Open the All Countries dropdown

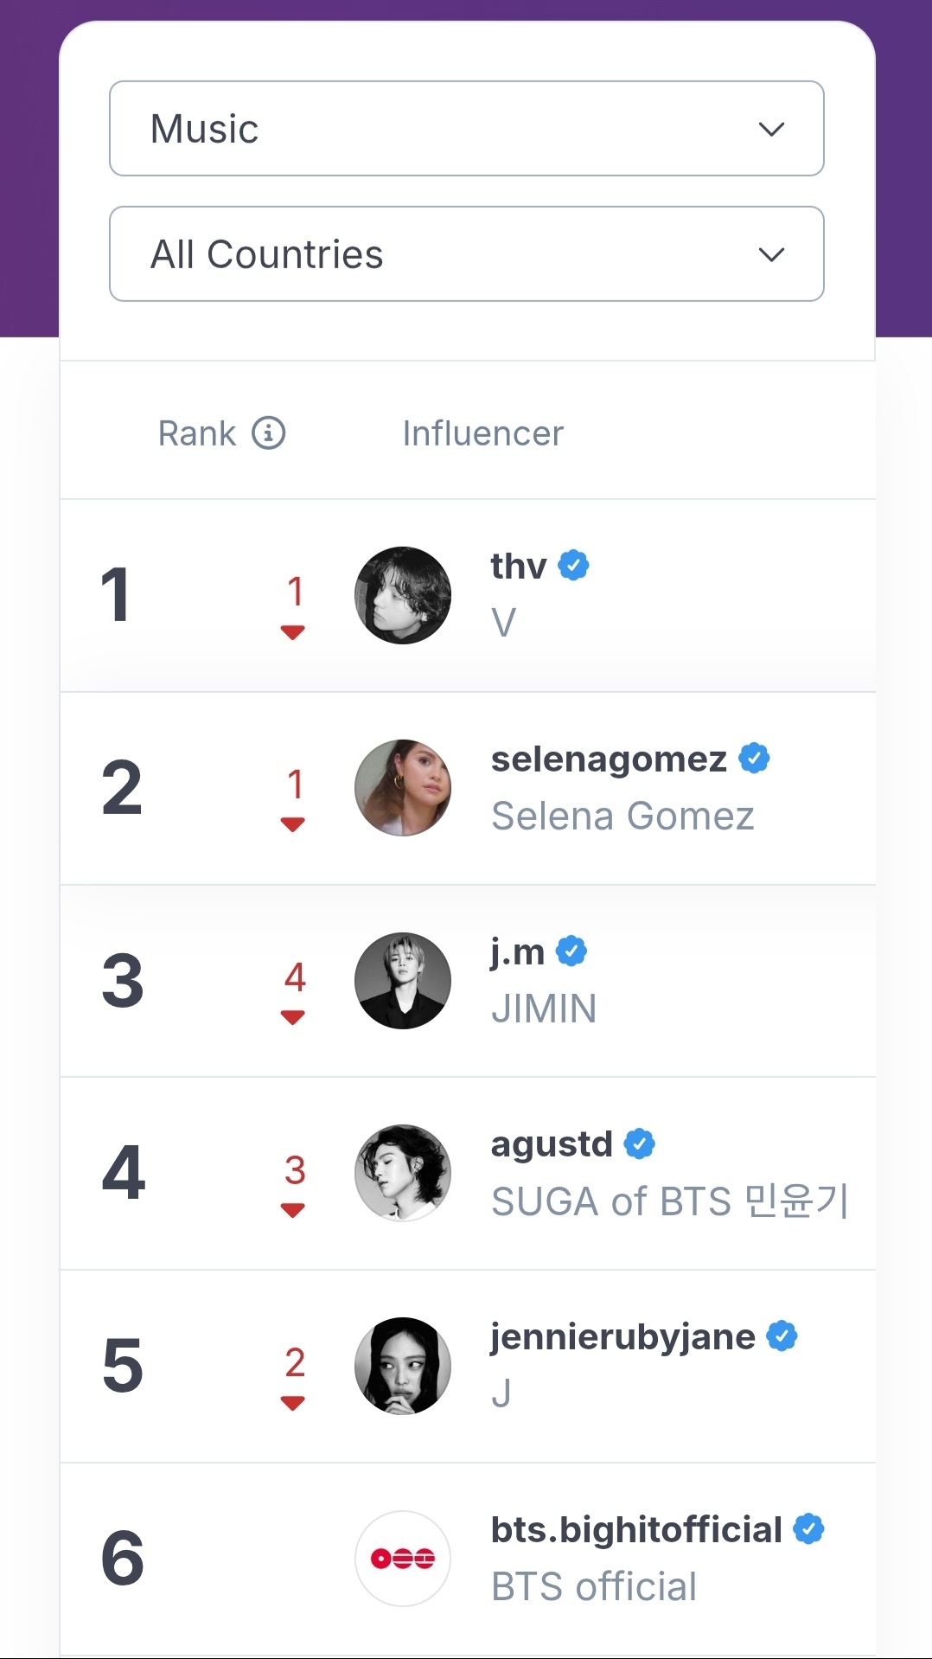point(466,254)
